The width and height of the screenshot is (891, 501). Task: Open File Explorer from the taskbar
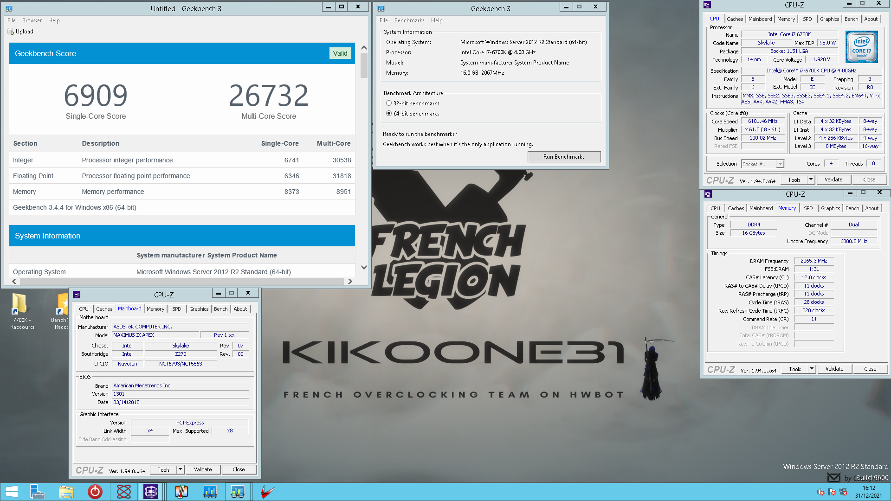tap(66, 492)
